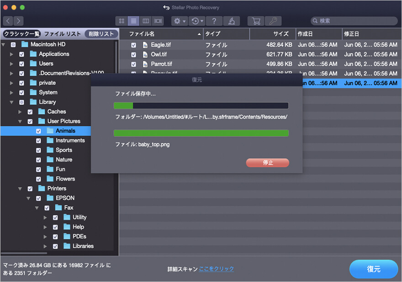Switch to list view layout
The width and height of the screenshot is (402, 282).
click(133, 21)
